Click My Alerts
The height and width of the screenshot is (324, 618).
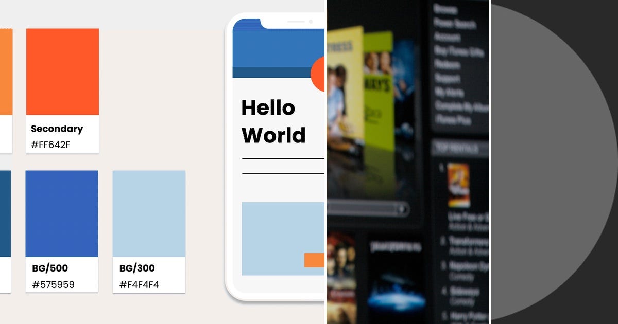click(x=449, y=92)
